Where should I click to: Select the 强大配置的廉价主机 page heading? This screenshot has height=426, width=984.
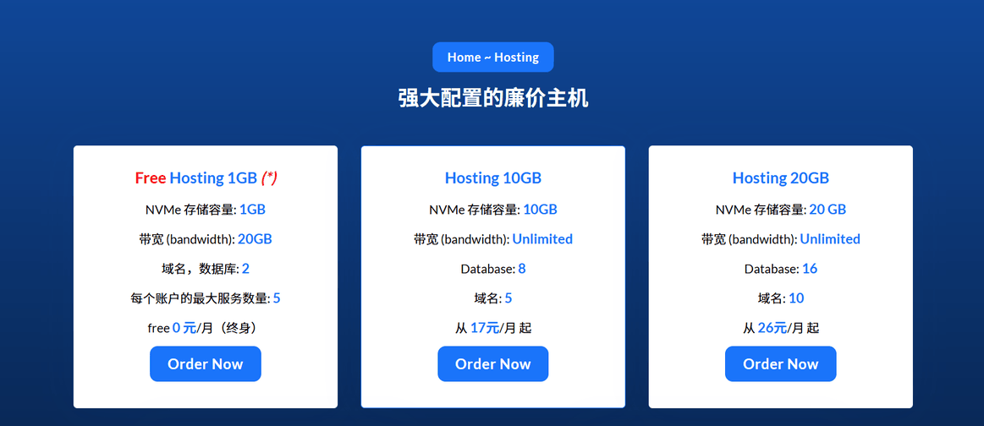point(492,98)
